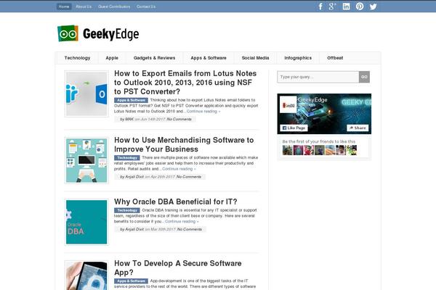
Task: Select the Technology category tab
Action: [77, 58]
